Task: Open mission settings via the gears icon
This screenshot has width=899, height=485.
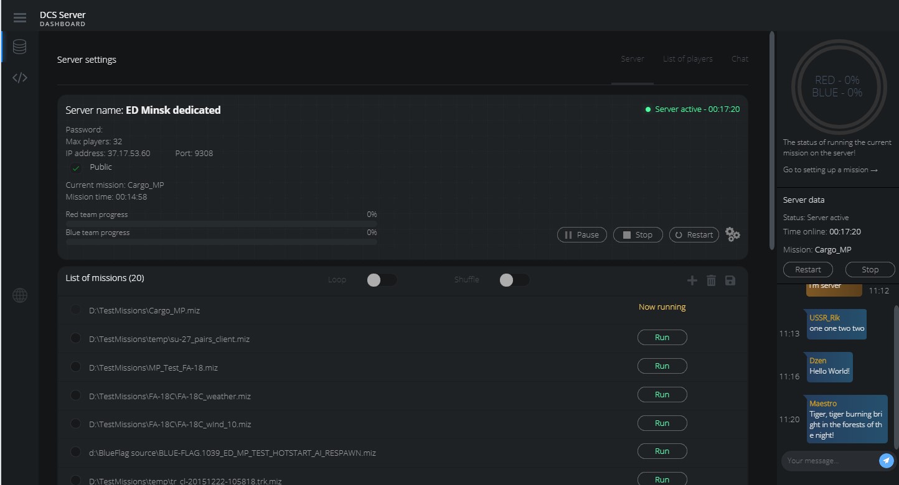Action: (732, 234)
